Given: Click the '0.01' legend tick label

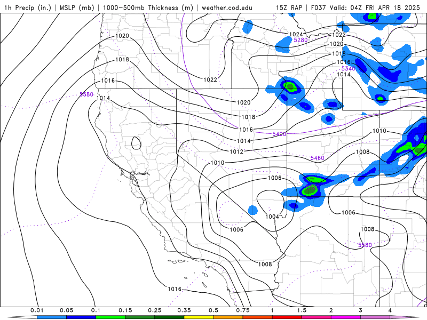Looking at the screenshot, I should pyautogui.click(x=37, y=310).
